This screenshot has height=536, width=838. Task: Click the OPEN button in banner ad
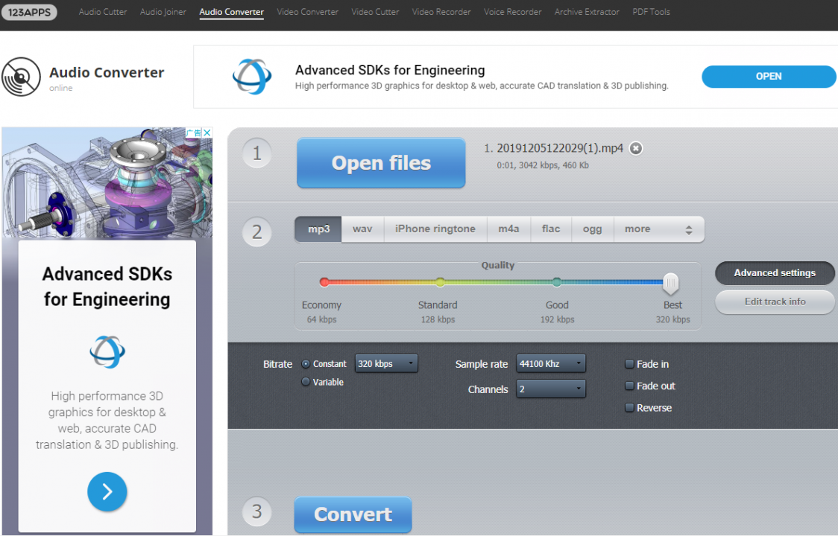click(x=769, y=77)
